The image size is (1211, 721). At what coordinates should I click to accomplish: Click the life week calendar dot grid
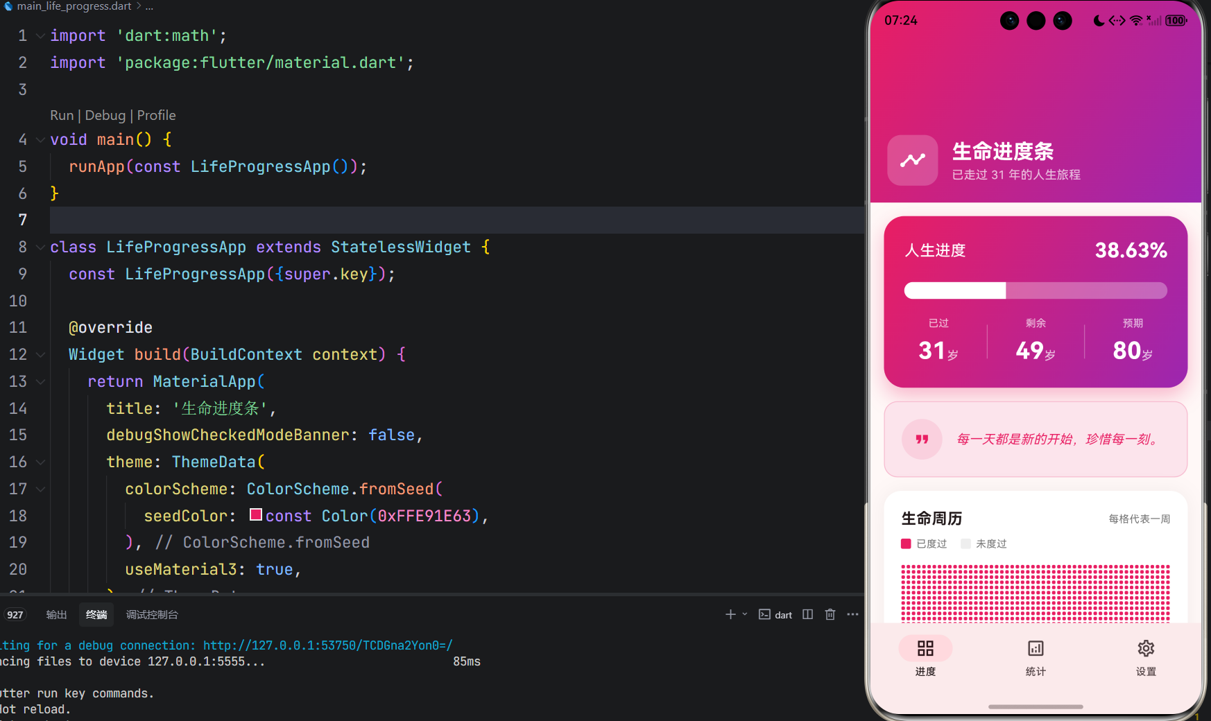pos(1036,593)
